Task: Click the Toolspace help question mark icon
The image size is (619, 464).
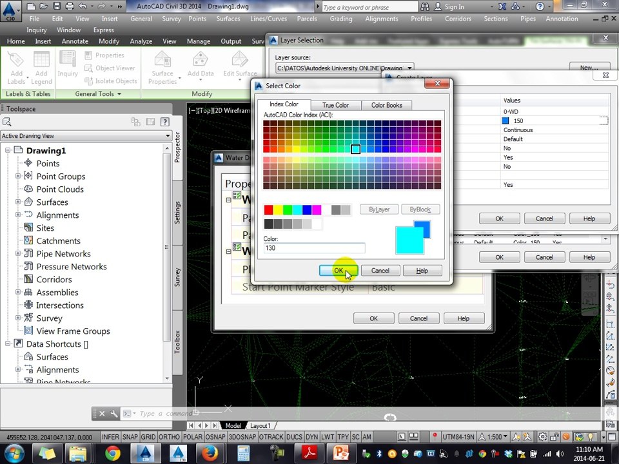Action: tap(165, 122)
